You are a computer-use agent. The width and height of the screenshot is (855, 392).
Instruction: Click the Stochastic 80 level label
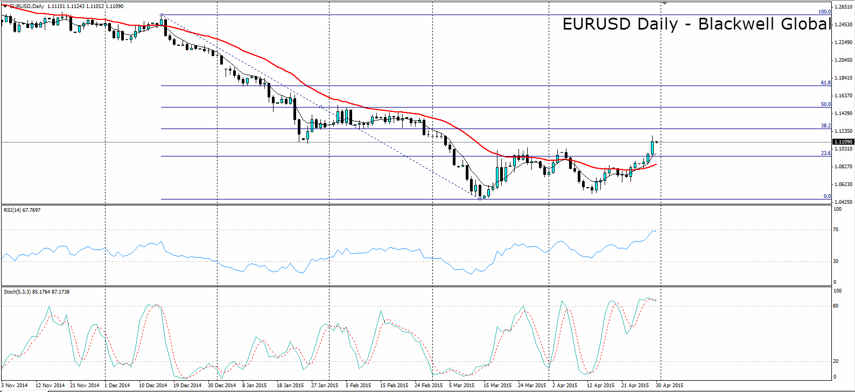coord(836,306)
